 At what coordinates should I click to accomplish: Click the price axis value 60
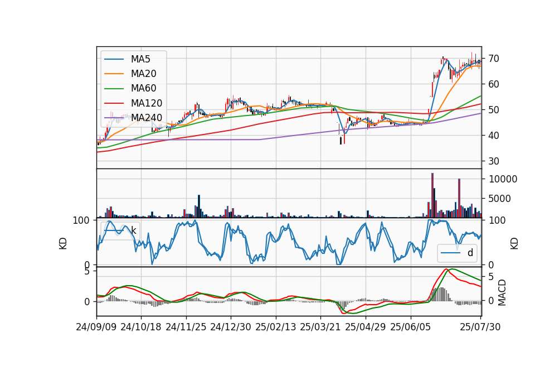tap(494, 84)
